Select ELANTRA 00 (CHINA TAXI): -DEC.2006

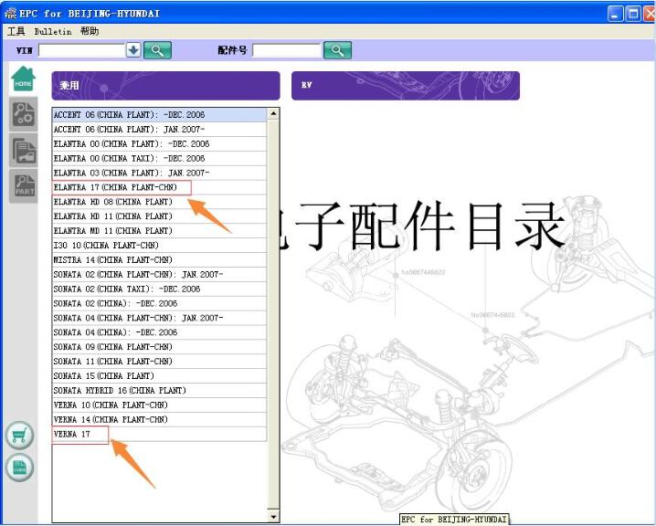(x=159, y=159)
